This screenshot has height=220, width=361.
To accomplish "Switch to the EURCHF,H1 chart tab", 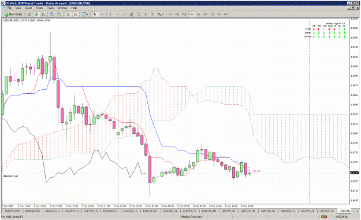I will (x=150, y=211).
